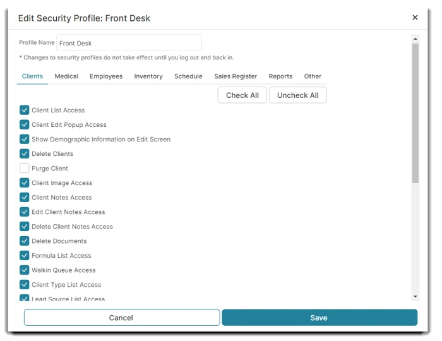
Task: Switch to the Medical tab
Action: (x=66, y=76)
